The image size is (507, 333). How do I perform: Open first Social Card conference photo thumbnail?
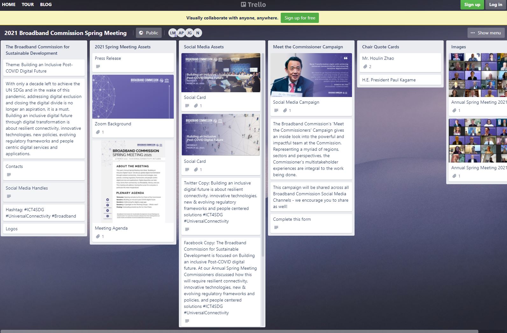point(221,73)
